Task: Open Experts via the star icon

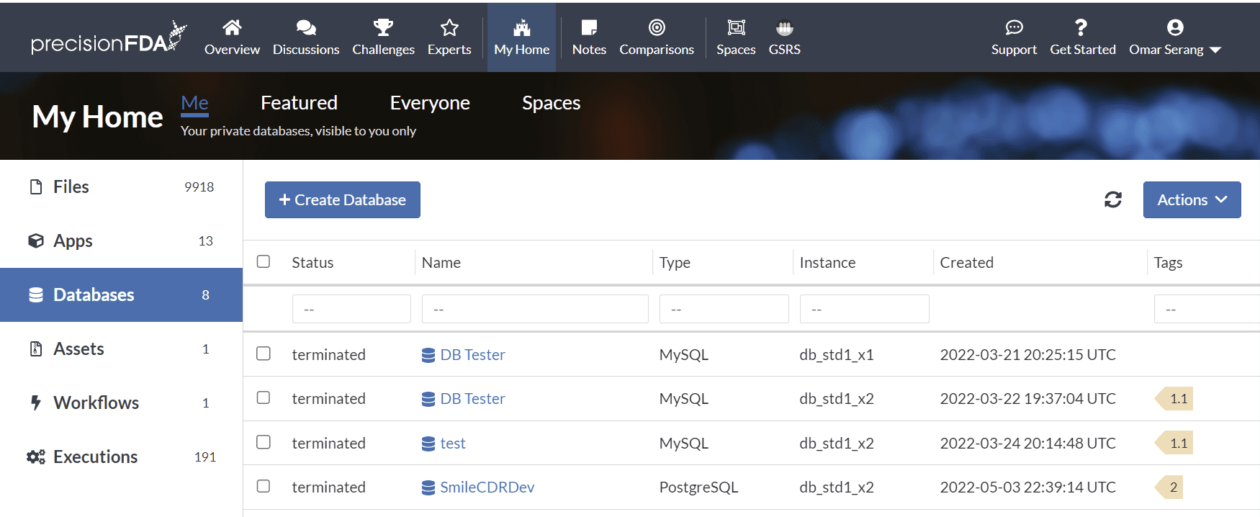Action: tap(449, 28)
